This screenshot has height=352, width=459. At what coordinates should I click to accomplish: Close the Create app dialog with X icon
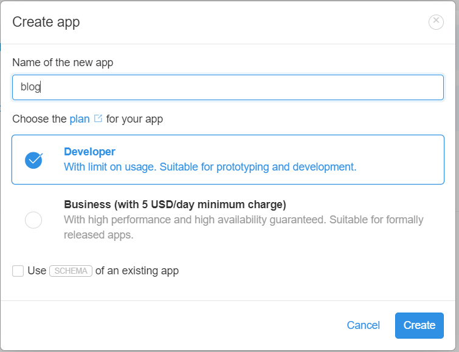click(436, 22)
